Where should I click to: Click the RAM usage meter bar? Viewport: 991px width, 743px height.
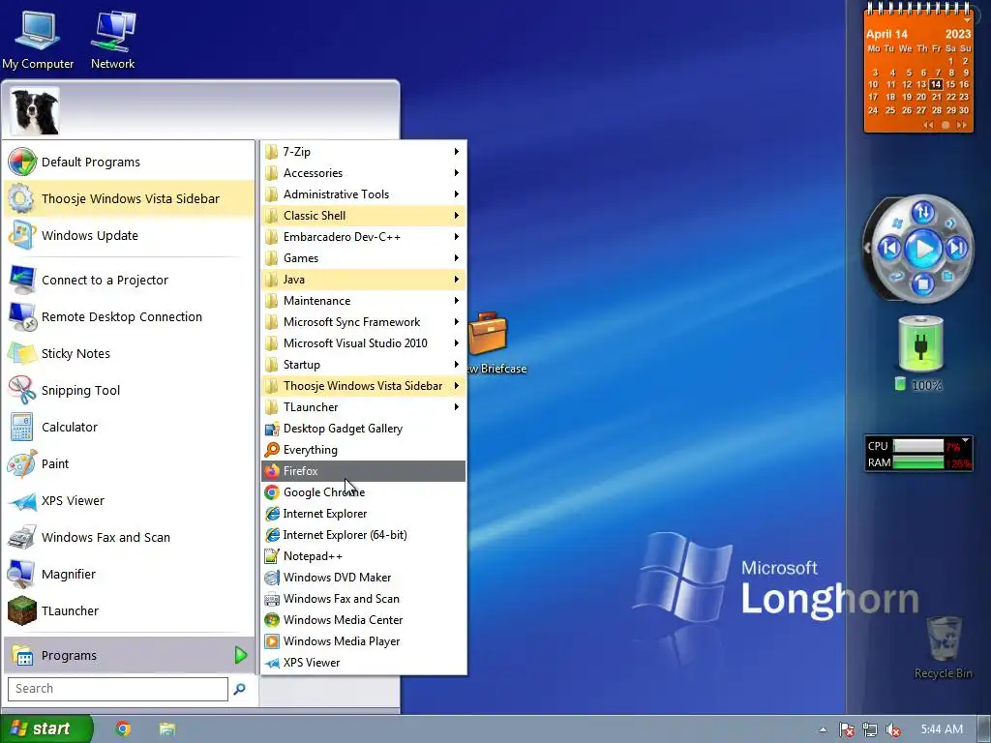tap(919, 462)
